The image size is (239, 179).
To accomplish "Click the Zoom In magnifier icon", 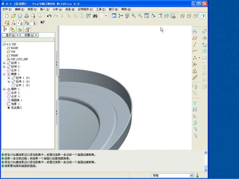I will click(x=133, y=16).
